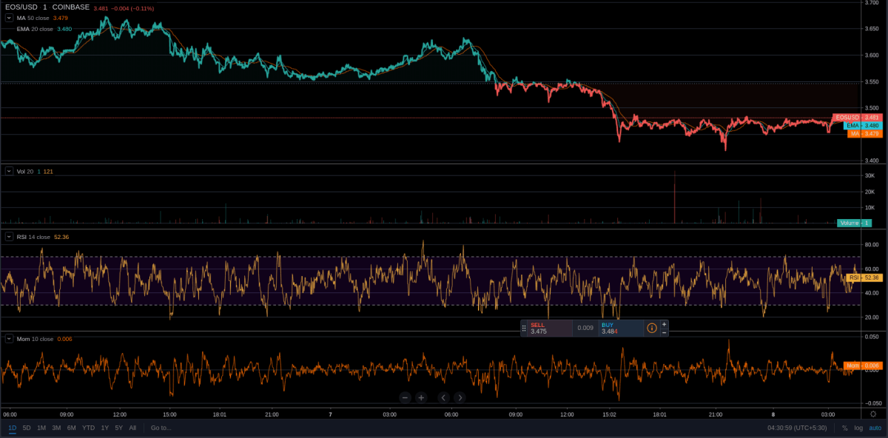Select the 5Y time range

click(118, 428)
